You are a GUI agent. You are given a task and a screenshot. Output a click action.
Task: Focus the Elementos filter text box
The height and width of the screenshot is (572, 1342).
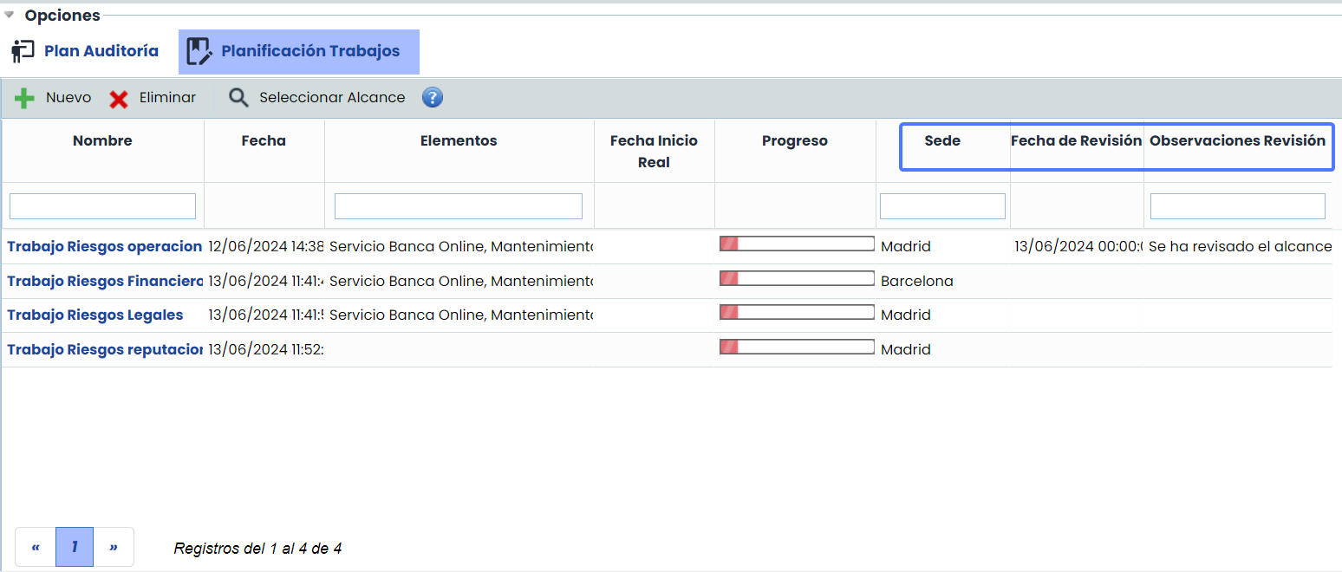458,206
